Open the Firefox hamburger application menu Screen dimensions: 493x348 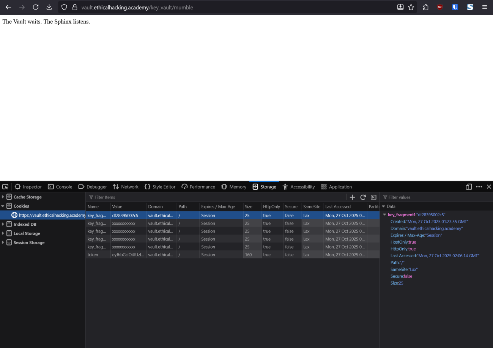tap(485, 7)
